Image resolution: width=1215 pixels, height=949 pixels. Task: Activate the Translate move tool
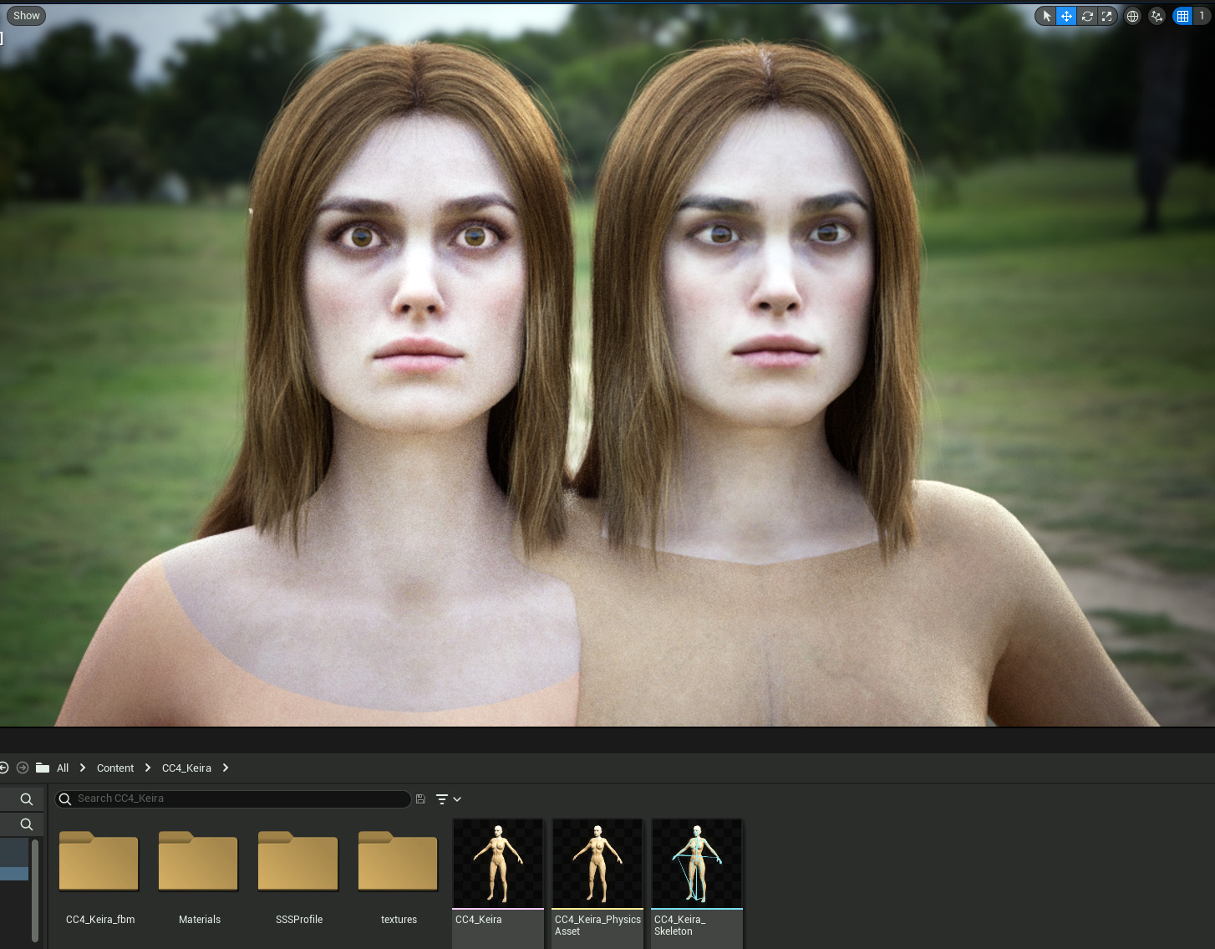pyautogui.click(x=1066, y=16)
